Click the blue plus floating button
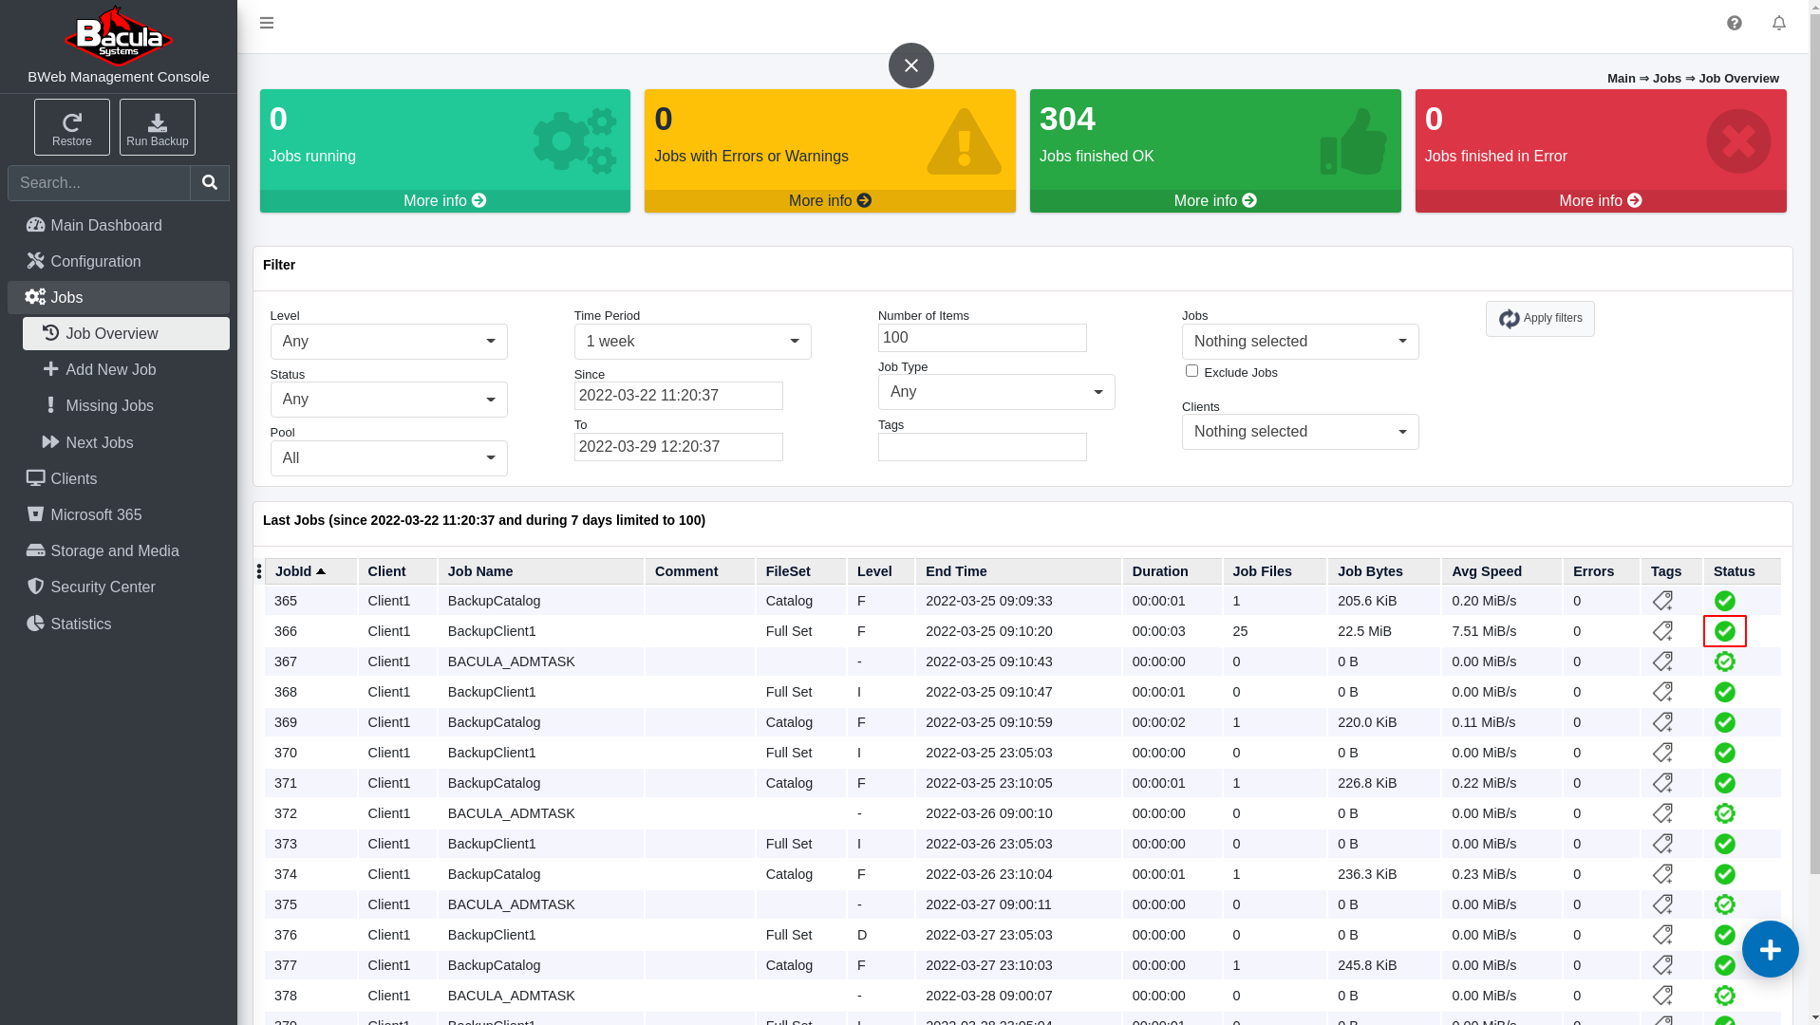1820x1025 pixels. 1771,949
